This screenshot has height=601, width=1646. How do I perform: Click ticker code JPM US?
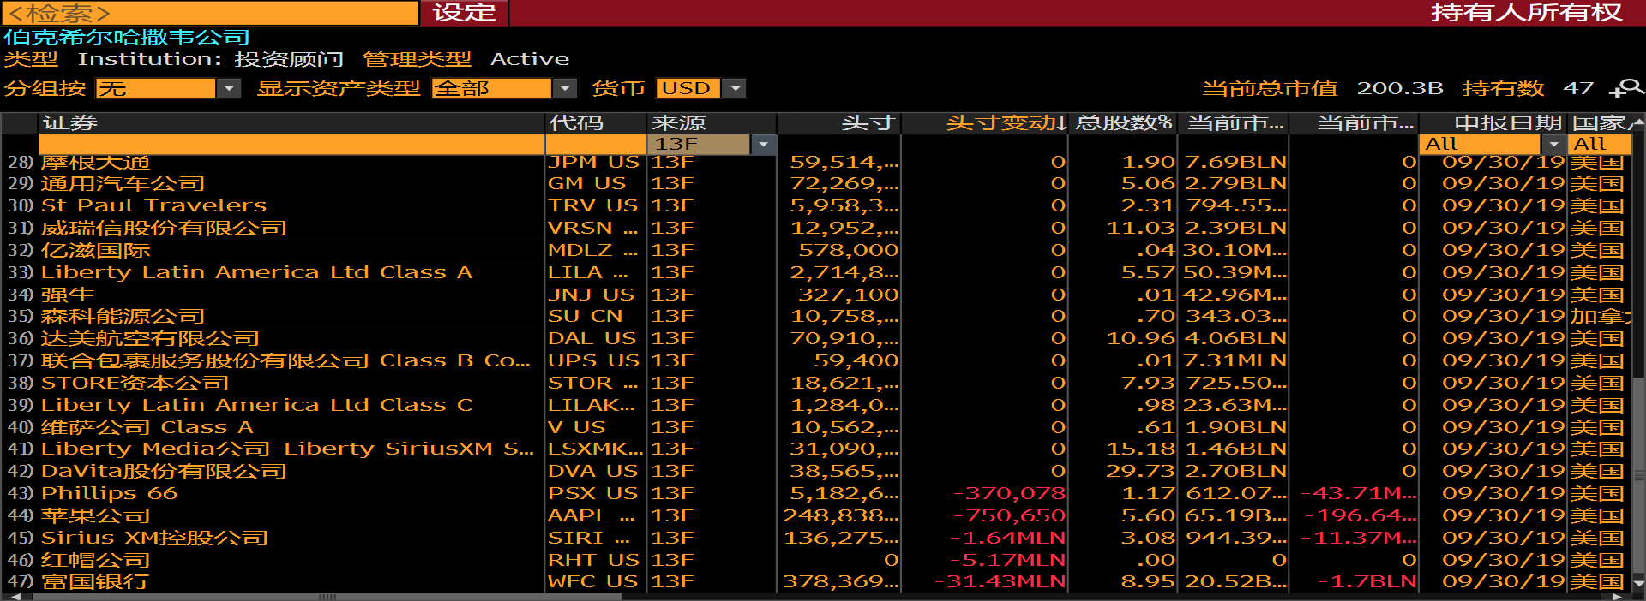coord(593,162)
